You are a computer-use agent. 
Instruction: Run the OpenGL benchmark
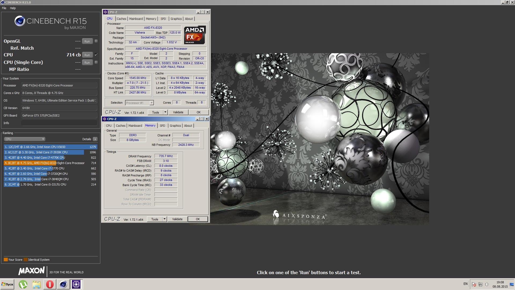click(x=87, y=41)
